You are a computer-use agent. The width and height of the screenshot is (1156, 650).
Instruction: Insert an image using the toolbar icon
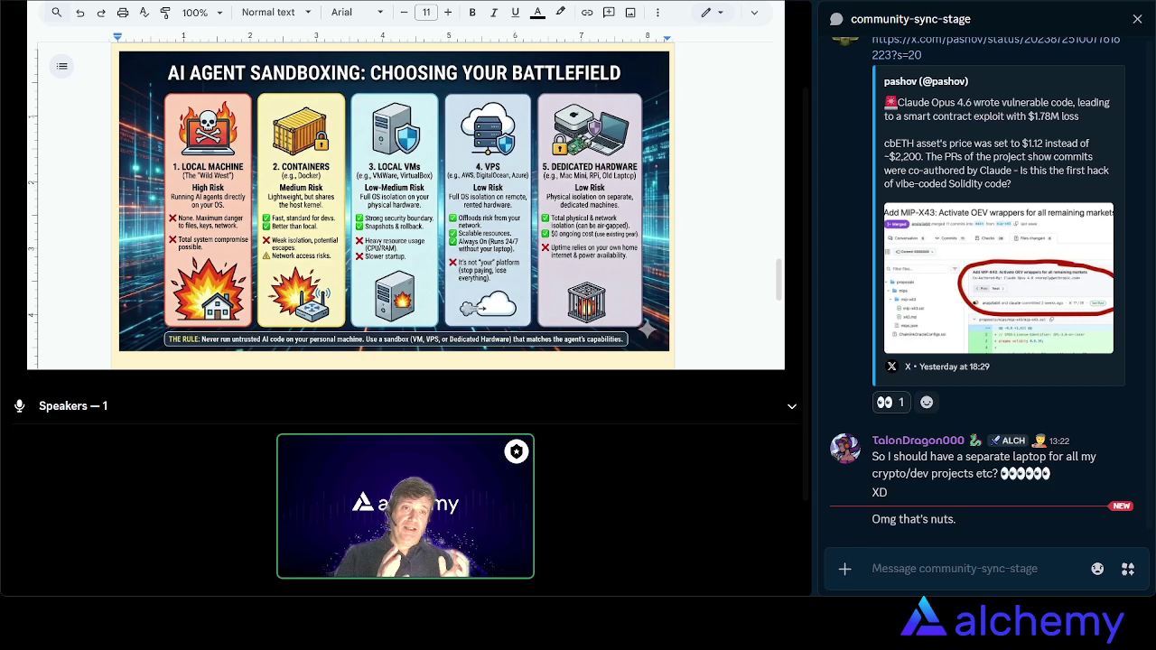630,13
